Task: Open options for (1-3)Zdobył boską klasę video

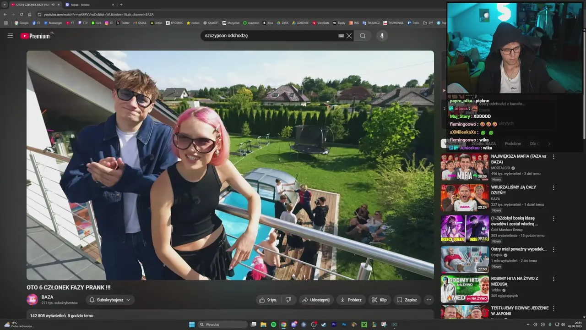Action: click(x=553, y=219)
